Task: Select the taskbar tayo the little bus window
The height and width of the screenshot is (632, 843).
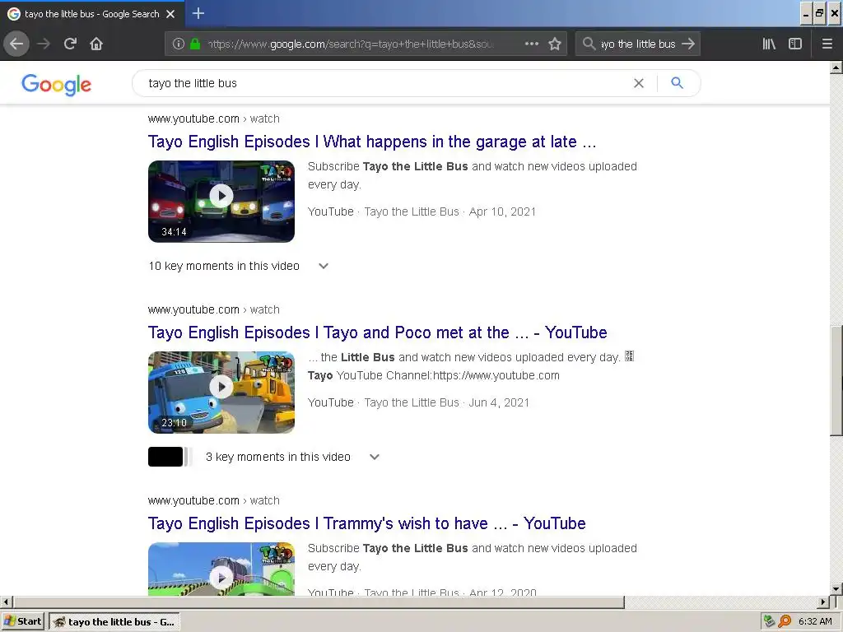Action: coord(114,622)
